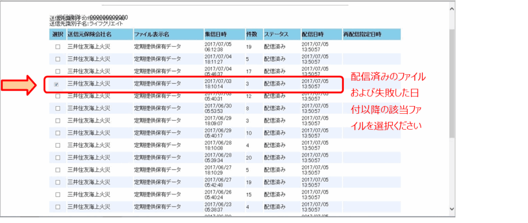Click the ステータス column header
528x223 pixels.
click(277, 35)
